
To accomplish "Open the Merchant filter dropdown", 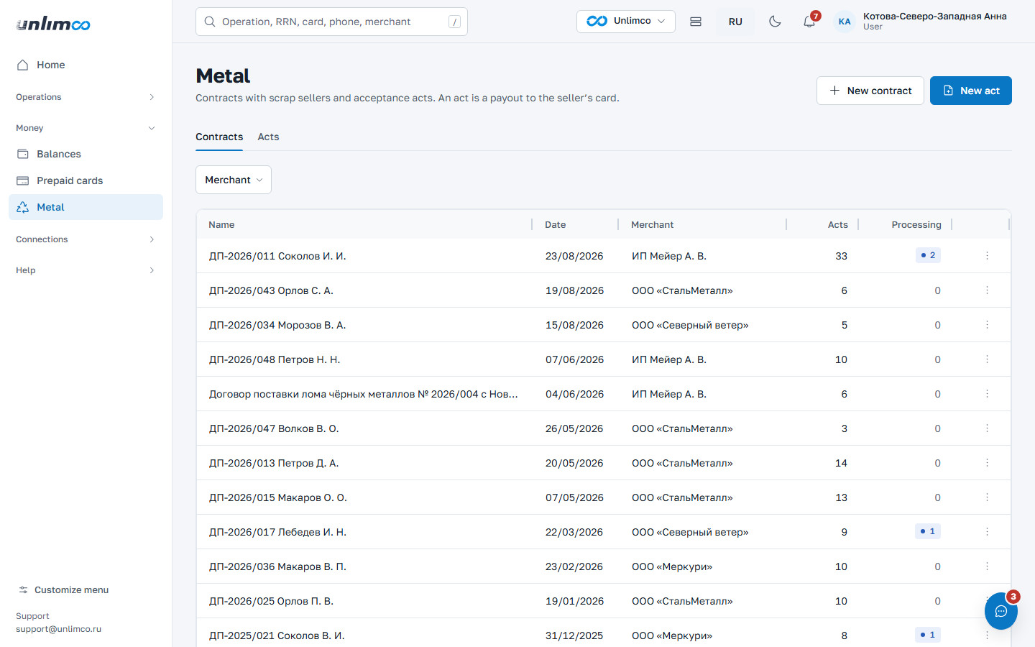I will (234, 180).
